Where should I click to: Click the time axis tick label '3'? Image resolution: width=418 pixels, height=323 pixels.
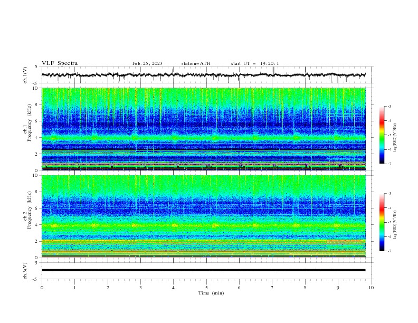(x=140, y=288)
